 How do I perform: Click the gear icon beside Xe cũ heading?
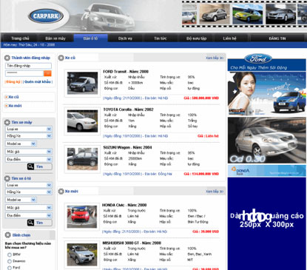(61, 58)
